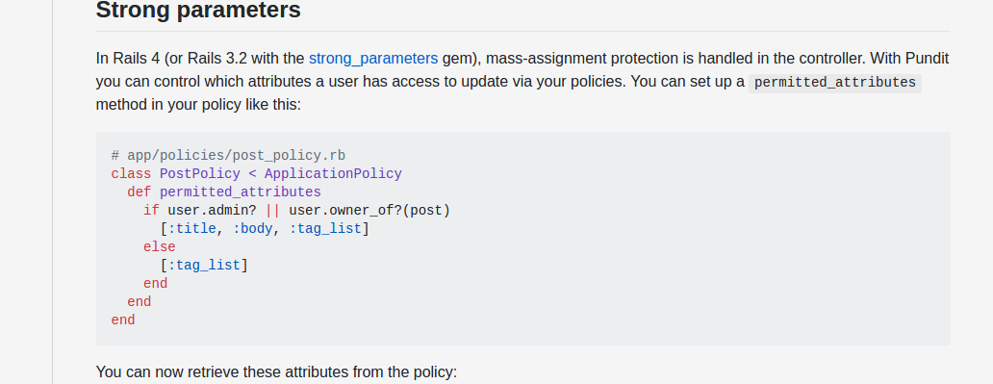Viewport: 993px width, 384px height.
Task: Click the :body symbol in the array
Action: point(252,229)
